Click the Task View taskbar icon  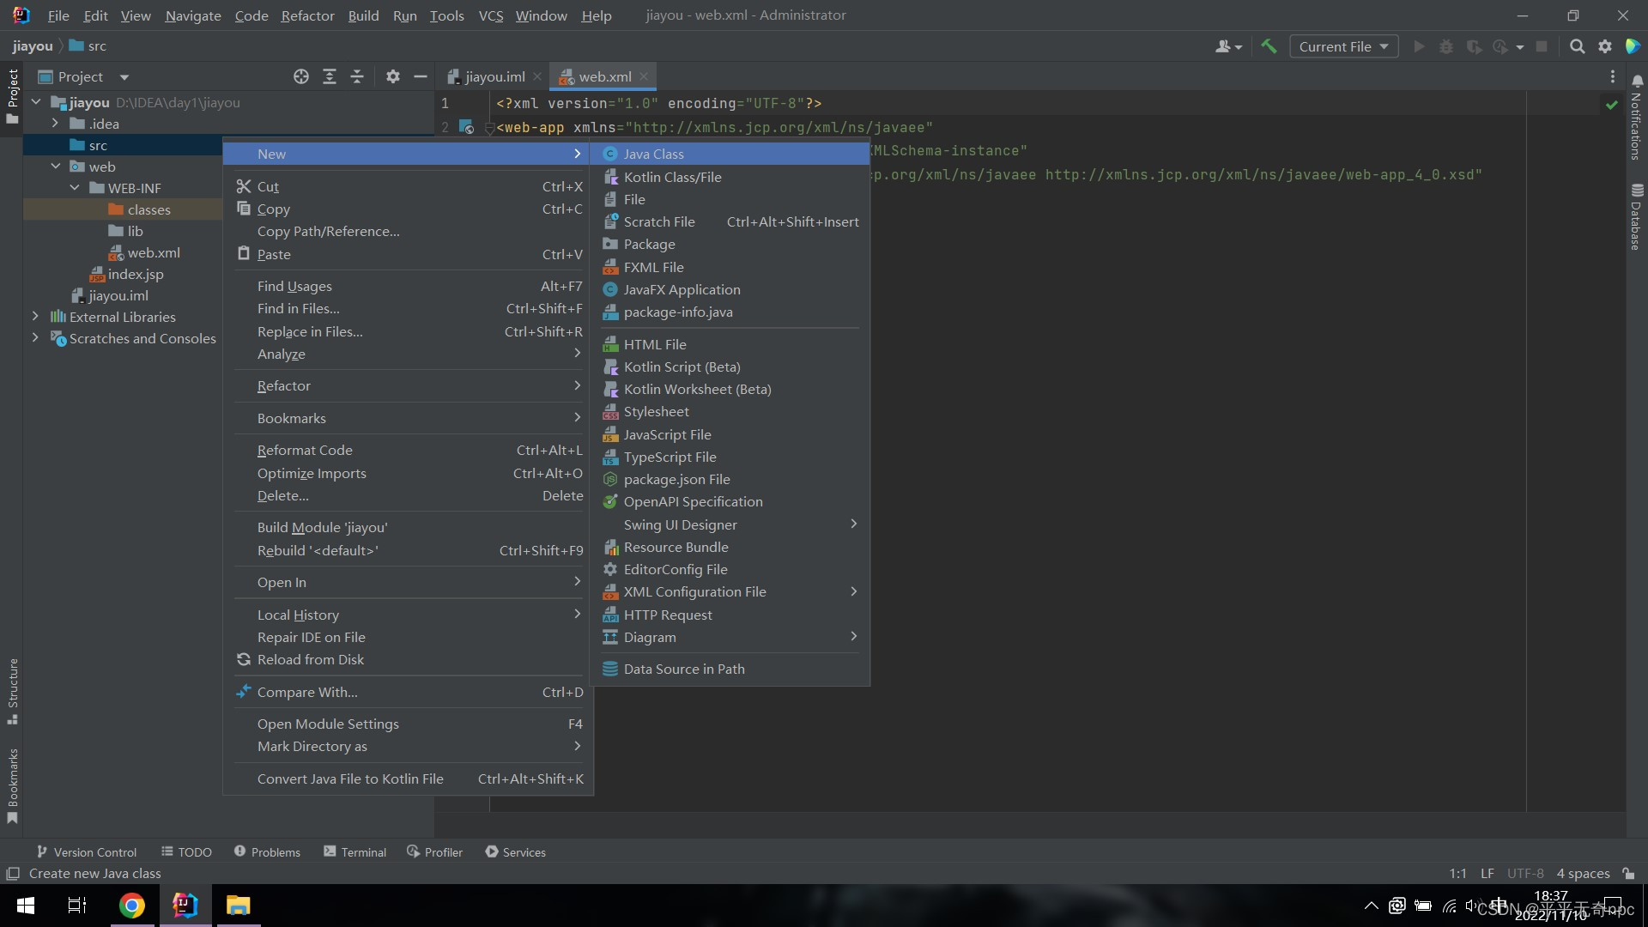pos(77,906)
